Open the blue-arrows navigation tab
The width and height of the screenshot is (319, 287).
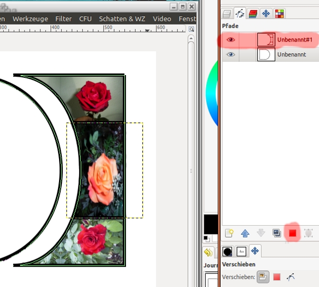tap(266, 14)
